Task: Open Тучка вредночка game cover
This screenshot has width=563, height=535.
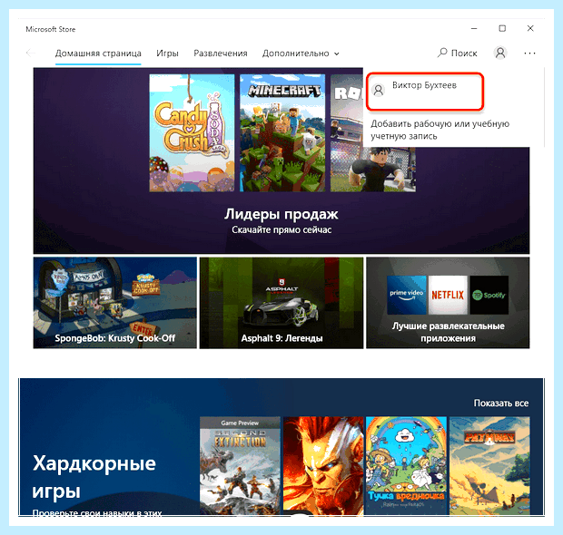Action: click(x=406, y=466)
